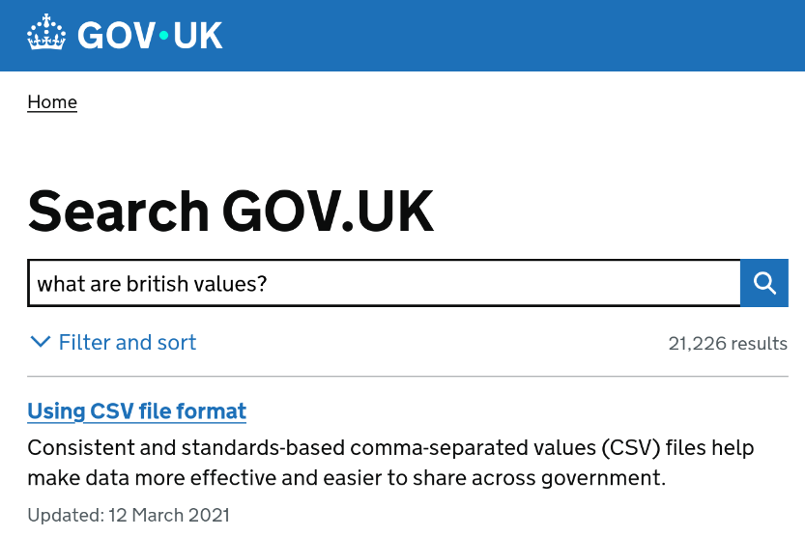This screenshot has width=805, height=537.
Task: Expand the Filter and sort text label
Action: [128, 343]
